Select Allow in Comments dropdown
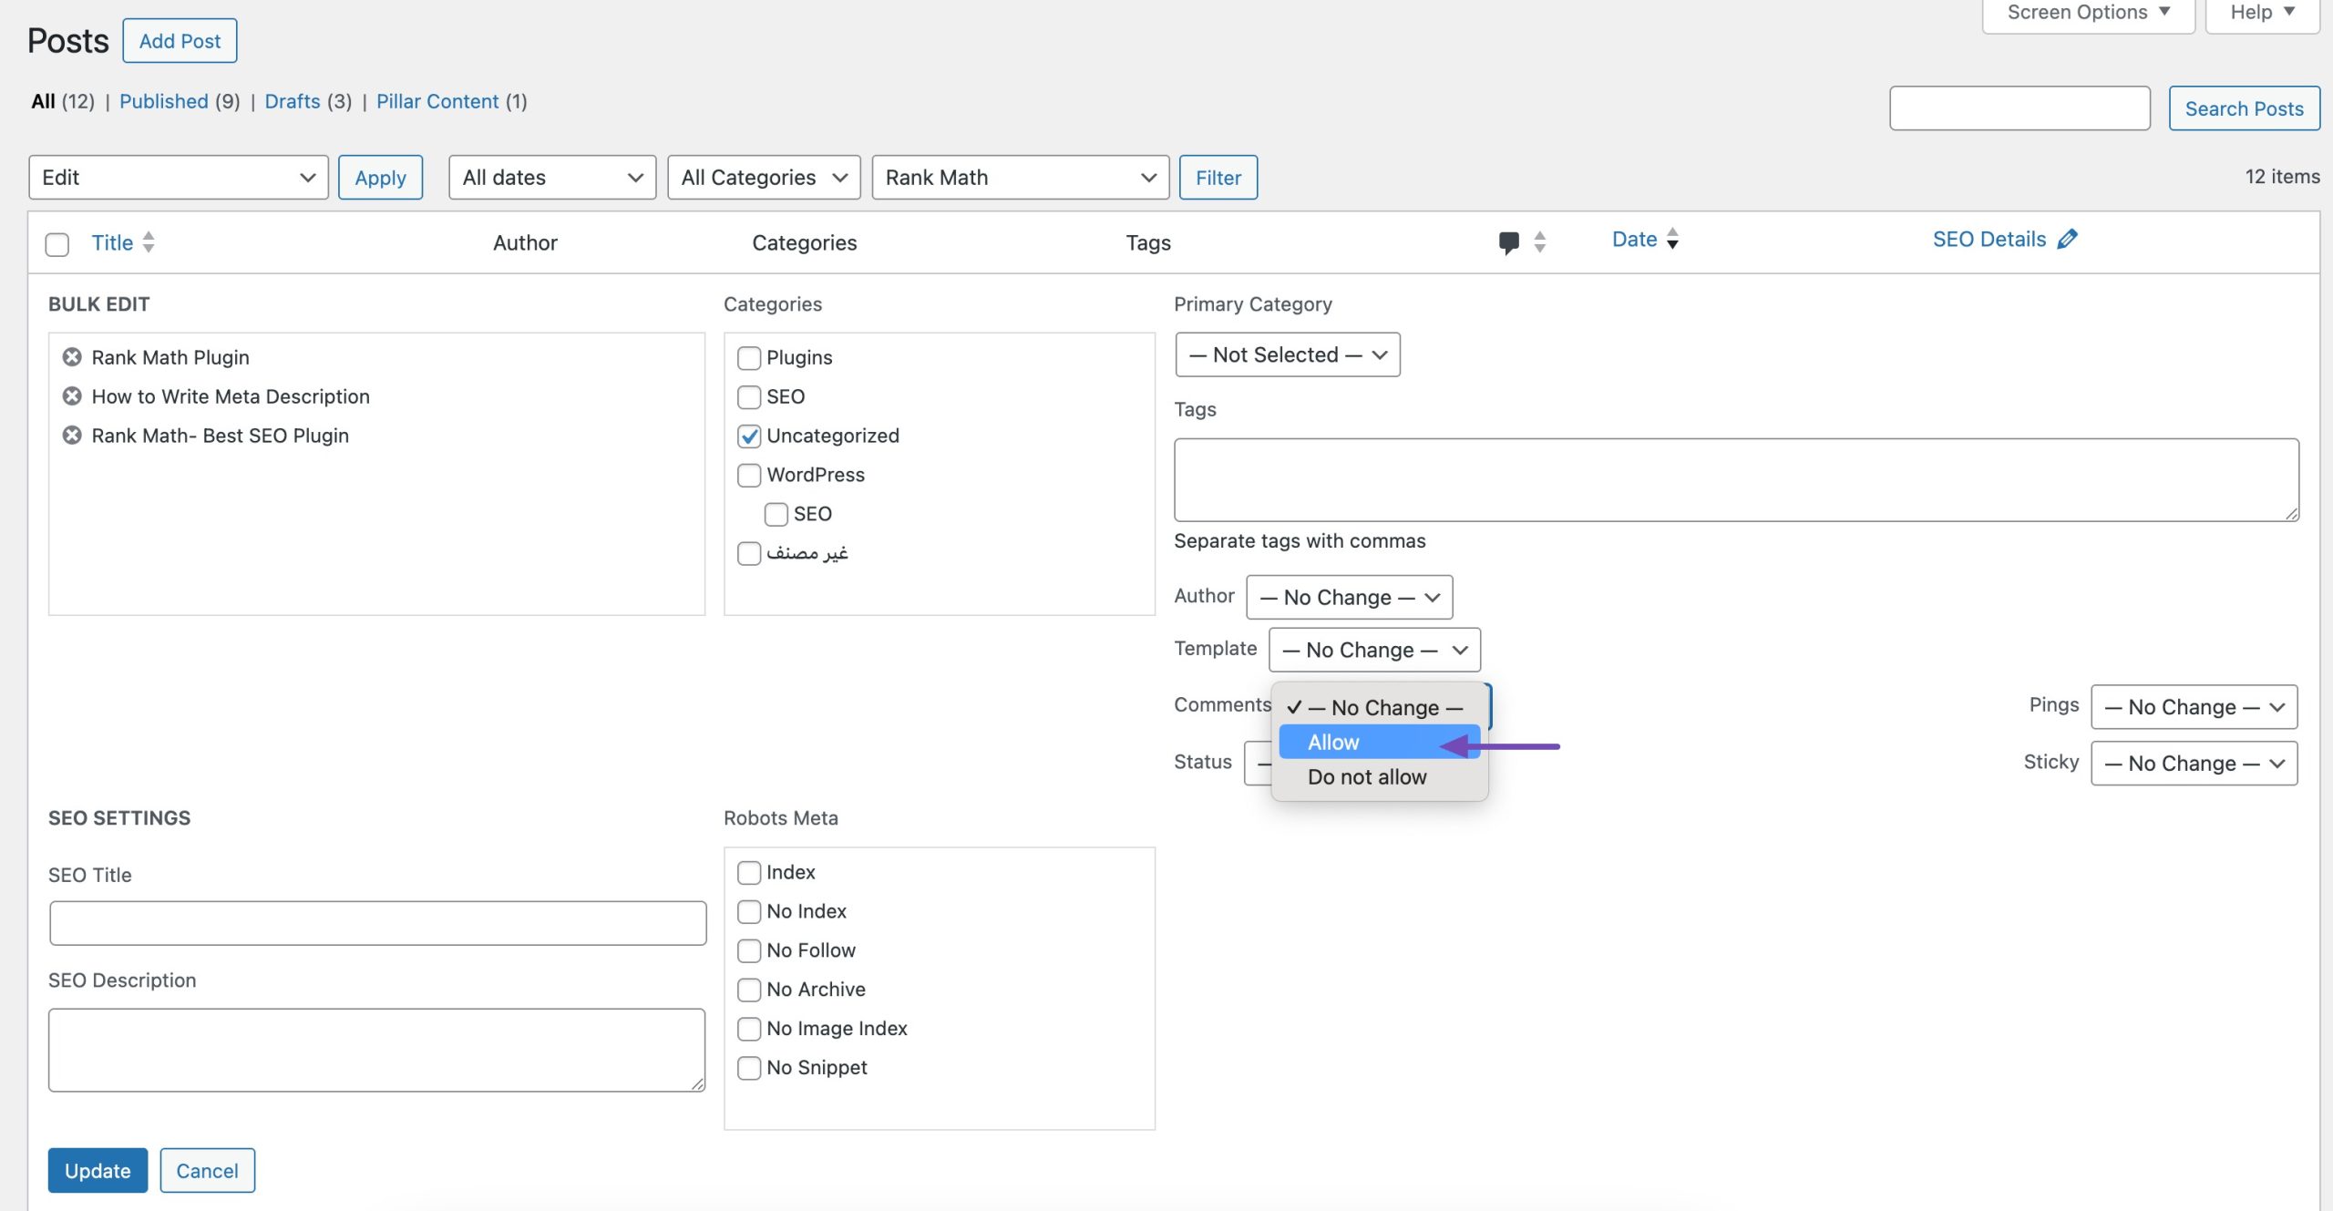This screenshot has height=1211, width=2333. 1379,743
